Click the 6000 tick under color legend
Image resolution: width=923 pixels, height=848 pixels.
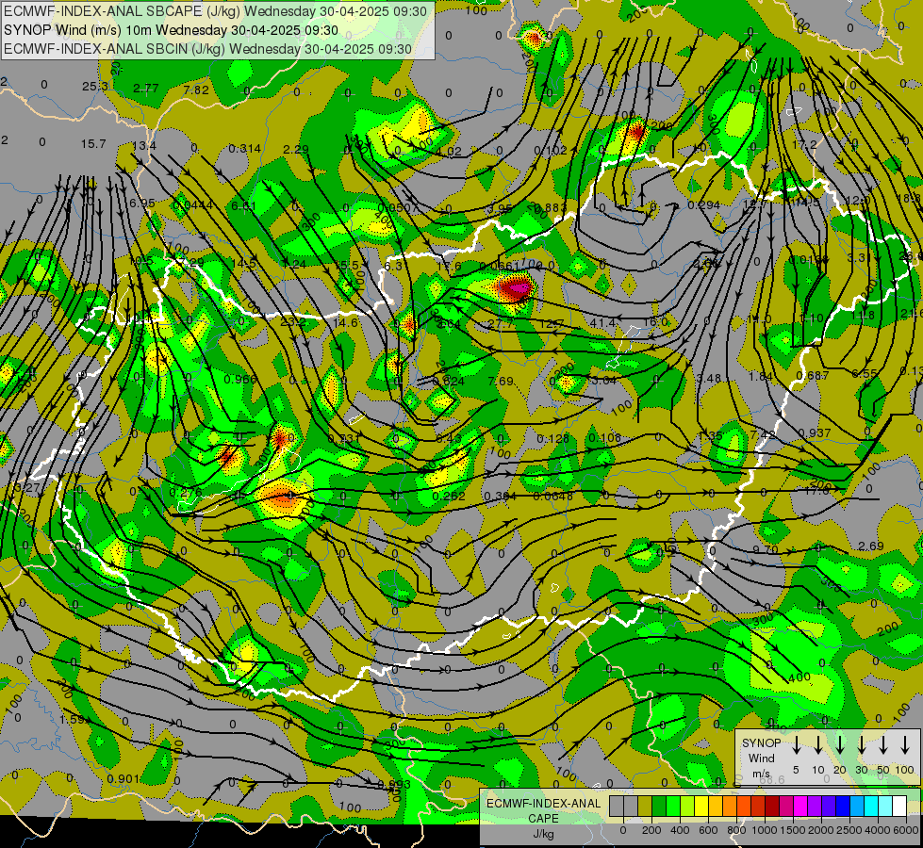click(x=906, y=830)
